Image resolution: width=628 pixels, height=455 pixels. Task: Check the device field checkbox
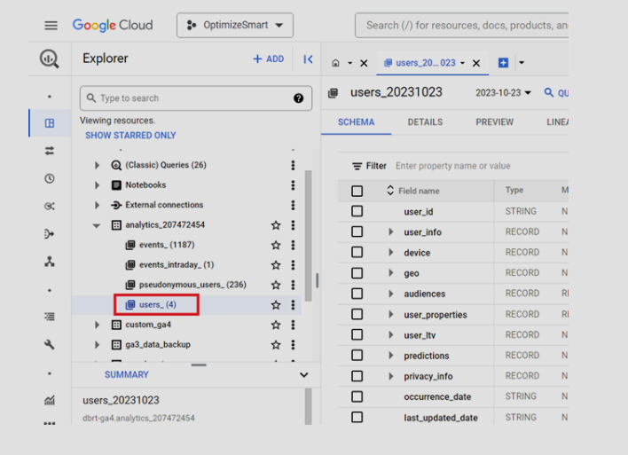(357, 252)
